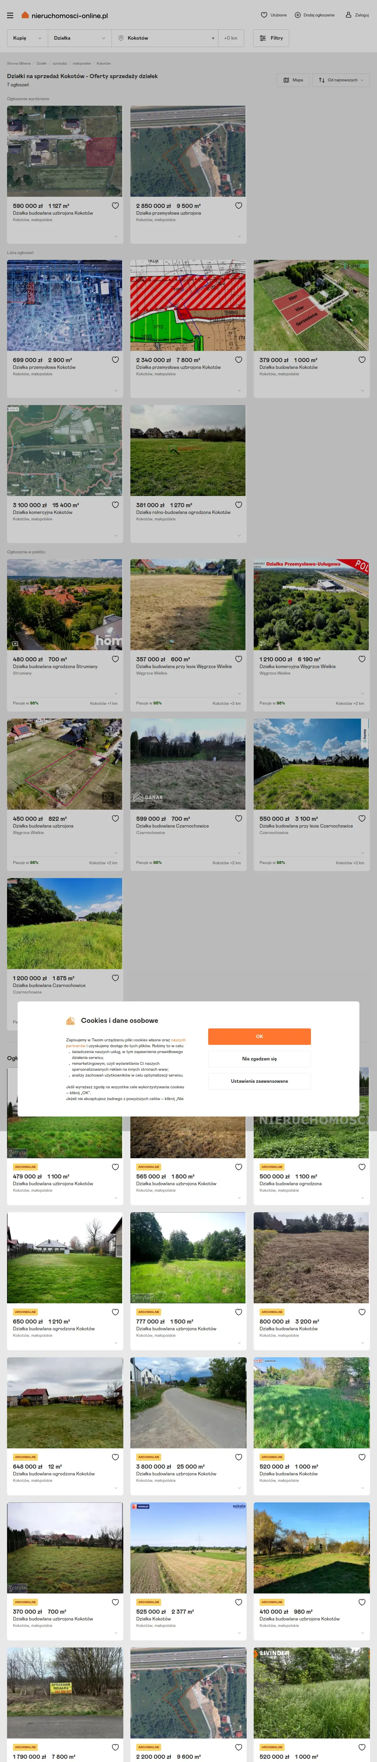Favorite the 699 000 zł 2 900 m² listing
This screenshot has height=1762, width=377.
coord(115,360)
